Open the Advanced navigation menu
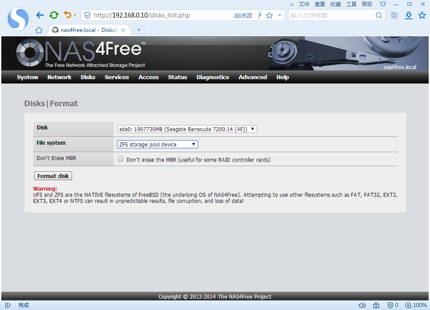The image size is (430, 310). click(253, 77)
